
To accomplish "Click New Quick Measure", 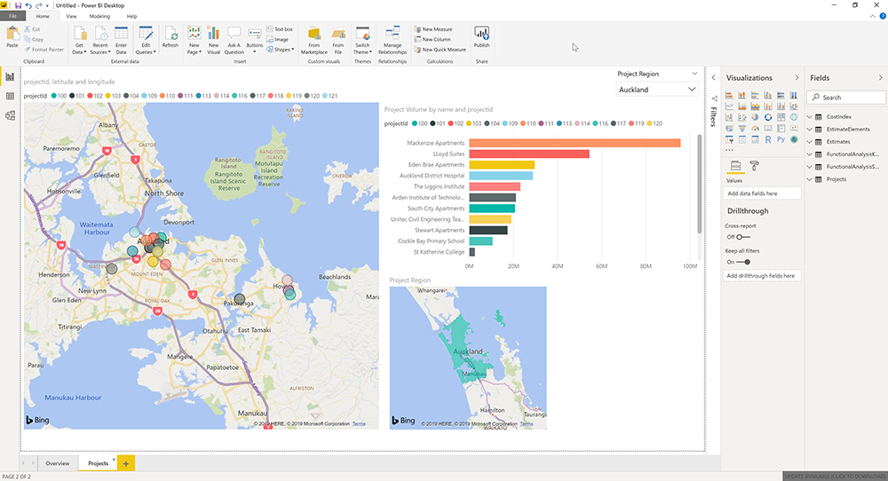I will click(x=440, y=50).
